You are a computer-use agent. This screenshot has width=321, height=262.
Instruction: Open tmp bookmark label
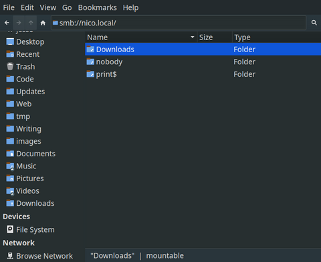tap(23, 116)
